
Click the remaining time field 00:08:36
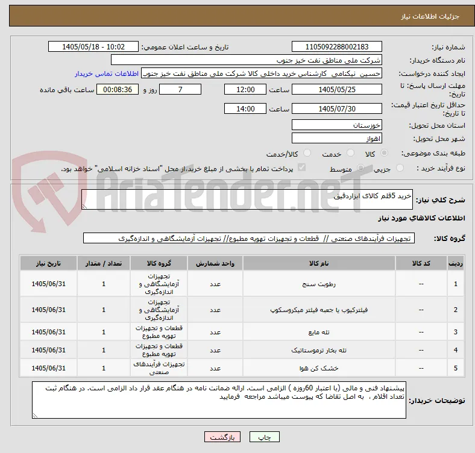click(118, 89)
